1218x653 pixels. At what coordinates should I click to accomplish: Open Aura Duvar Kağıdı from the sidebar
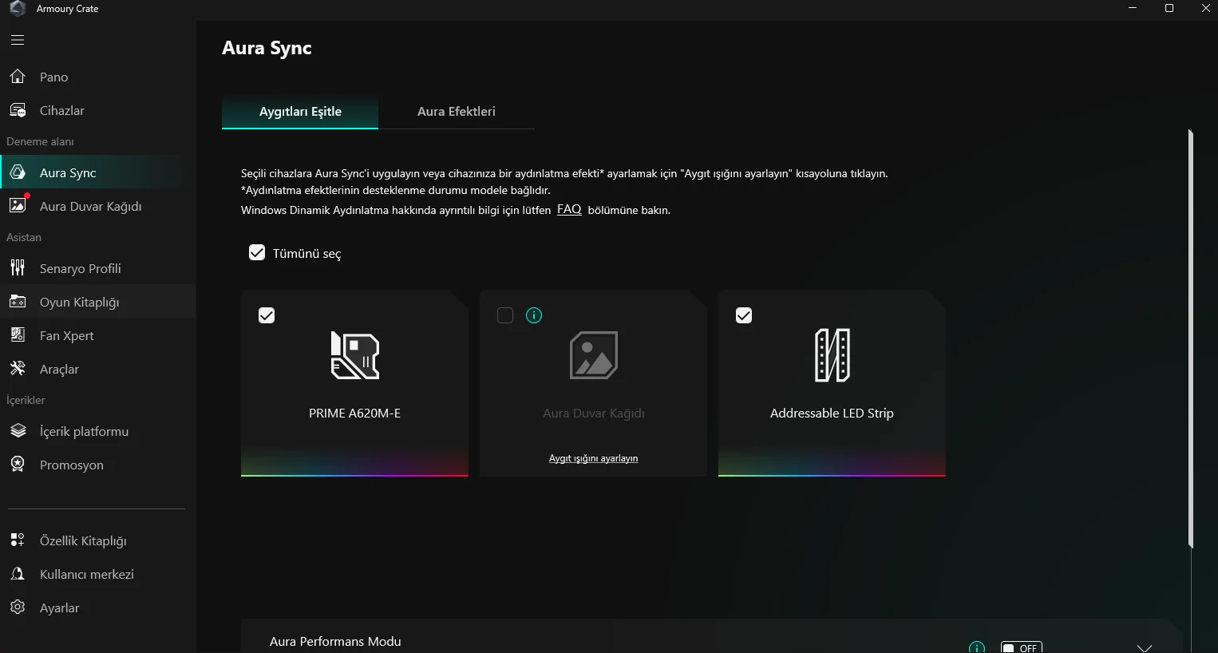click(x=97, y=206)
